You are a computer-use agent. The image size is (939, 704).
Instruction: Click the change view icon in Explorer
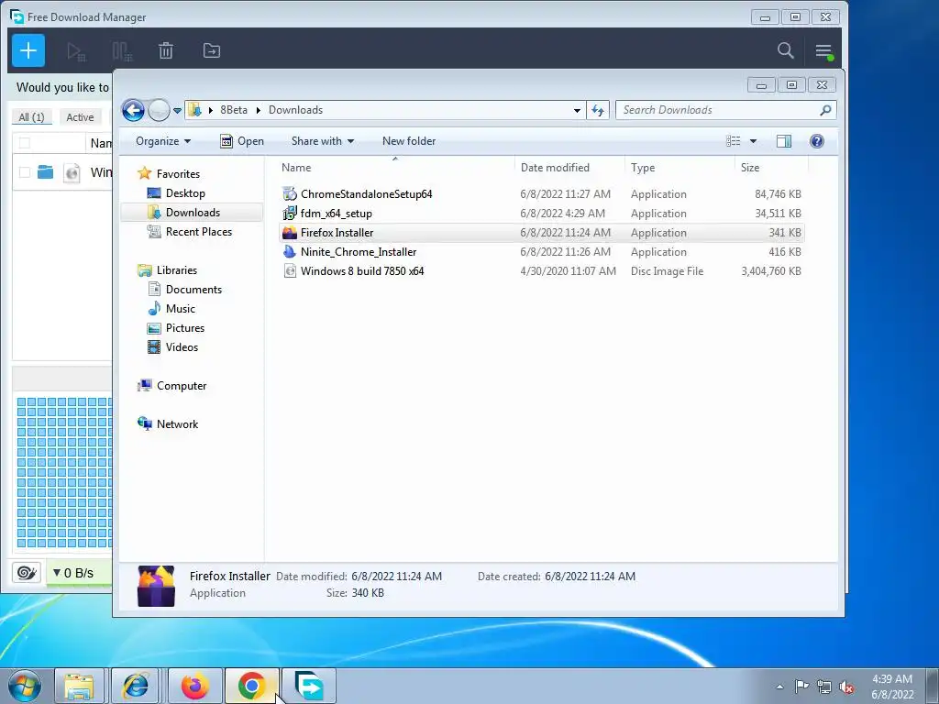point(733,140)
